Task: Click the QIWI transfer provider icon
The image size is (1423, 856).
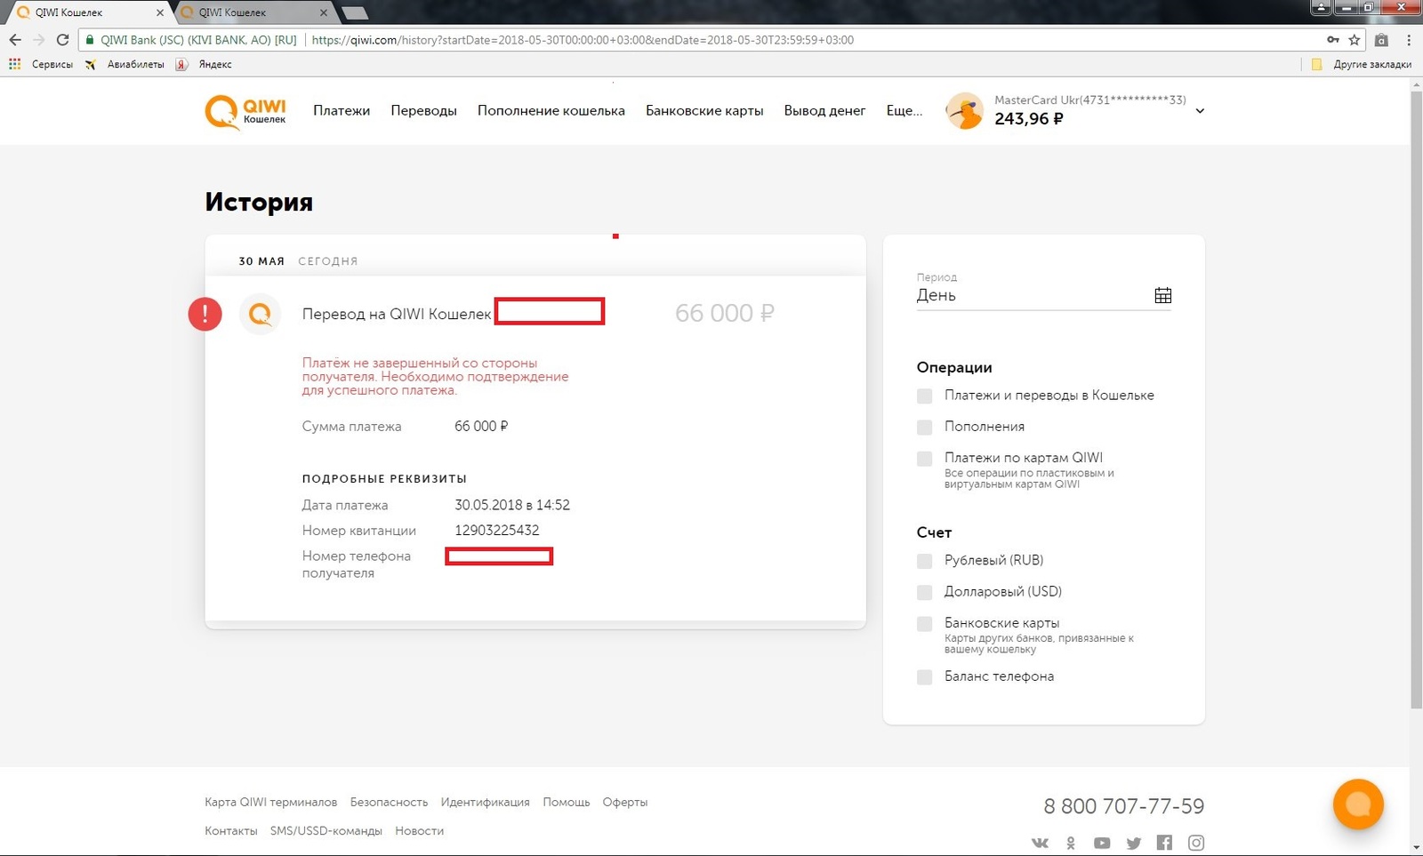Action: pos(261,314)
